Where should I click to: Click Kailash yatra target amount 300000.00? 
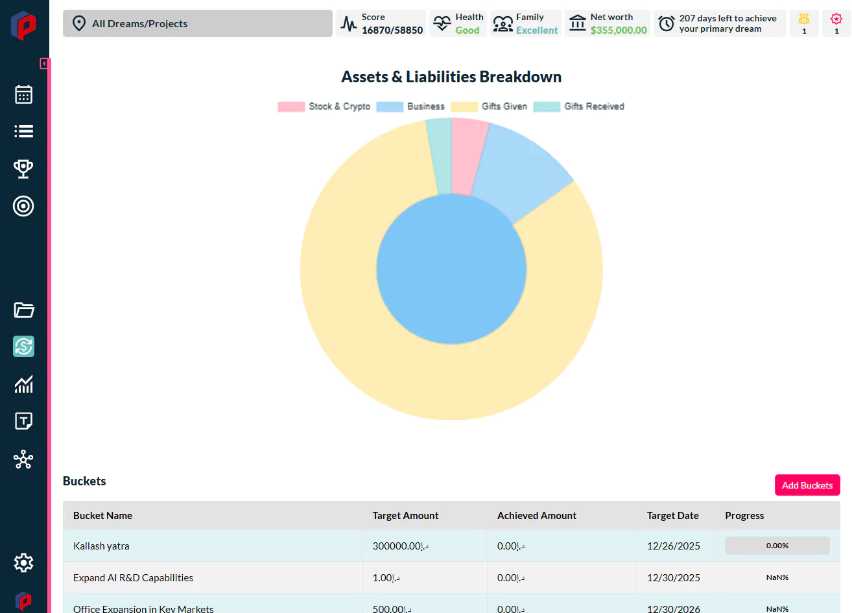(x=400, y=546)
